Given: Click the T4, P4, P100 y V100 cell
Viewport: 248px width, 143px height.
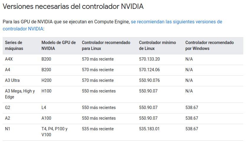Looking at the screenshot, I should [55, 132].
